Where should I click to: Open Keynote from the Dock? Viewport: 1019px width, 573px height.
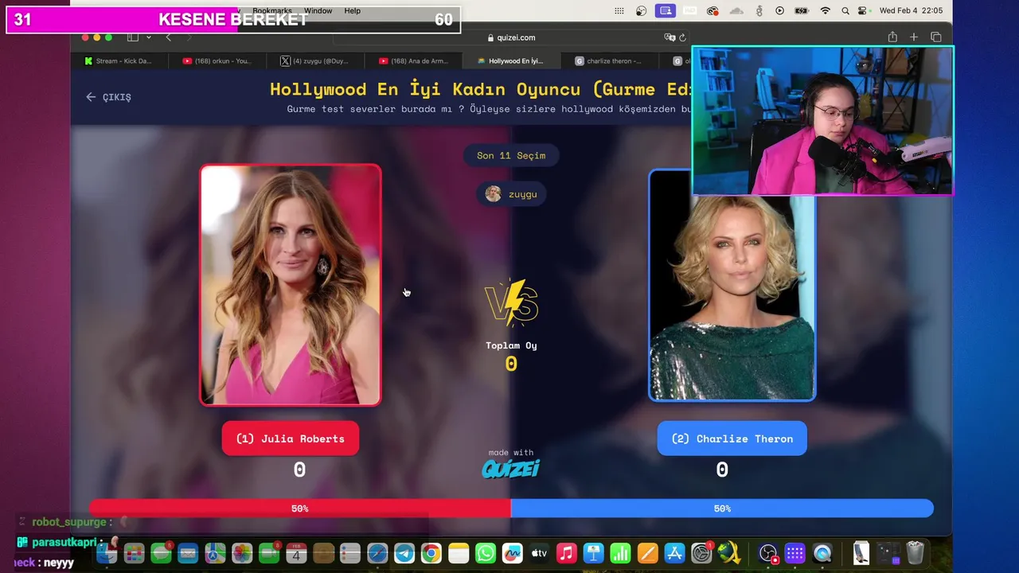[593, 553]
